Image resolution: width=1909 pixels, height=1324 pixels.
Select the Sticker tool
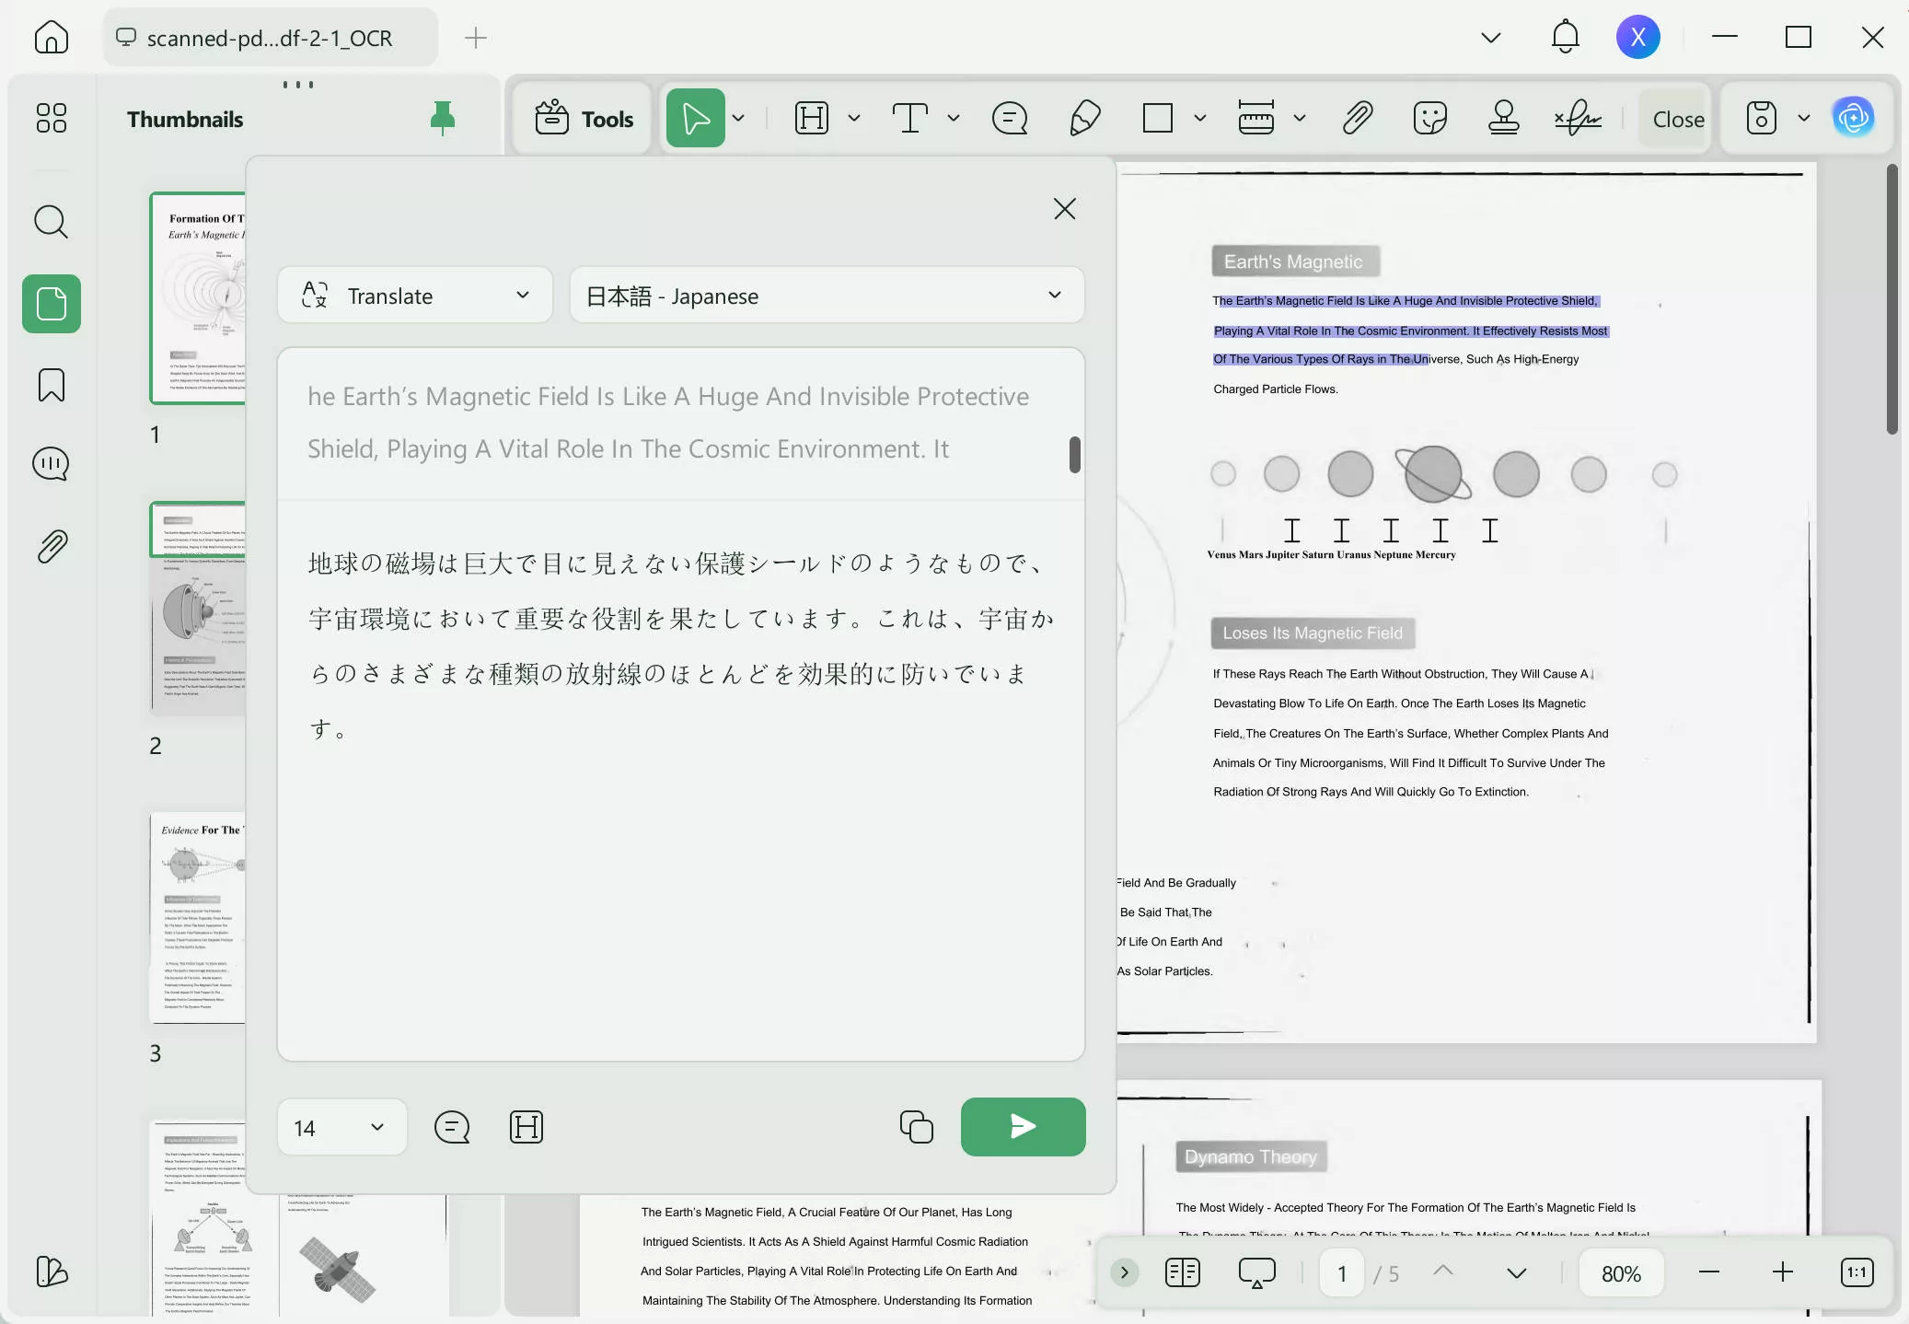[1429, 118]
